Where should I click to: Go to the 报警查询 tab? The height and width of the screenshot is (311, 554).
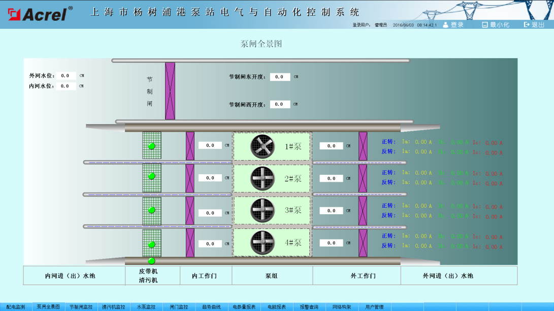309,307
